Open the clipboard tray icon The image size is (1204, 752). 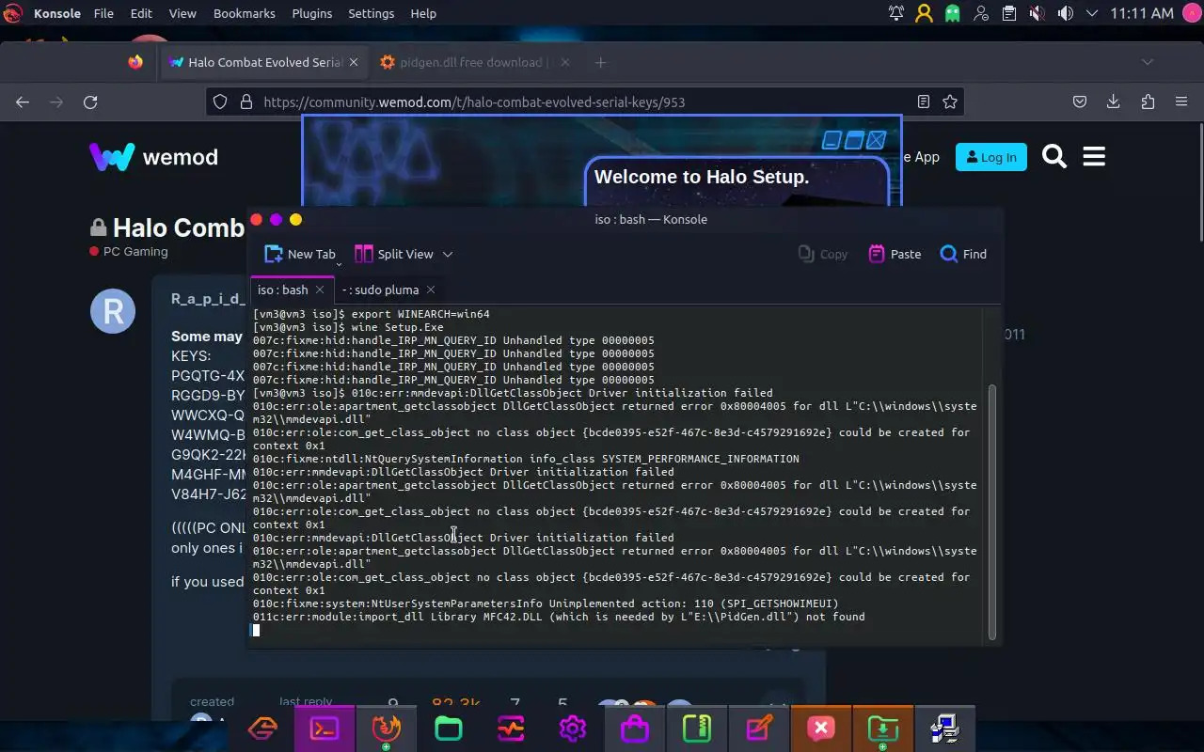point(1009,13)
